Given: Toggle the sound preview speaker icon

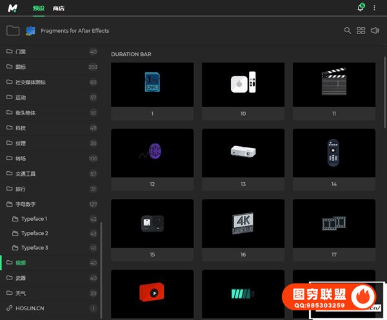Looking at the screenshot, I should pyautogui.click(x=375, y=30).
